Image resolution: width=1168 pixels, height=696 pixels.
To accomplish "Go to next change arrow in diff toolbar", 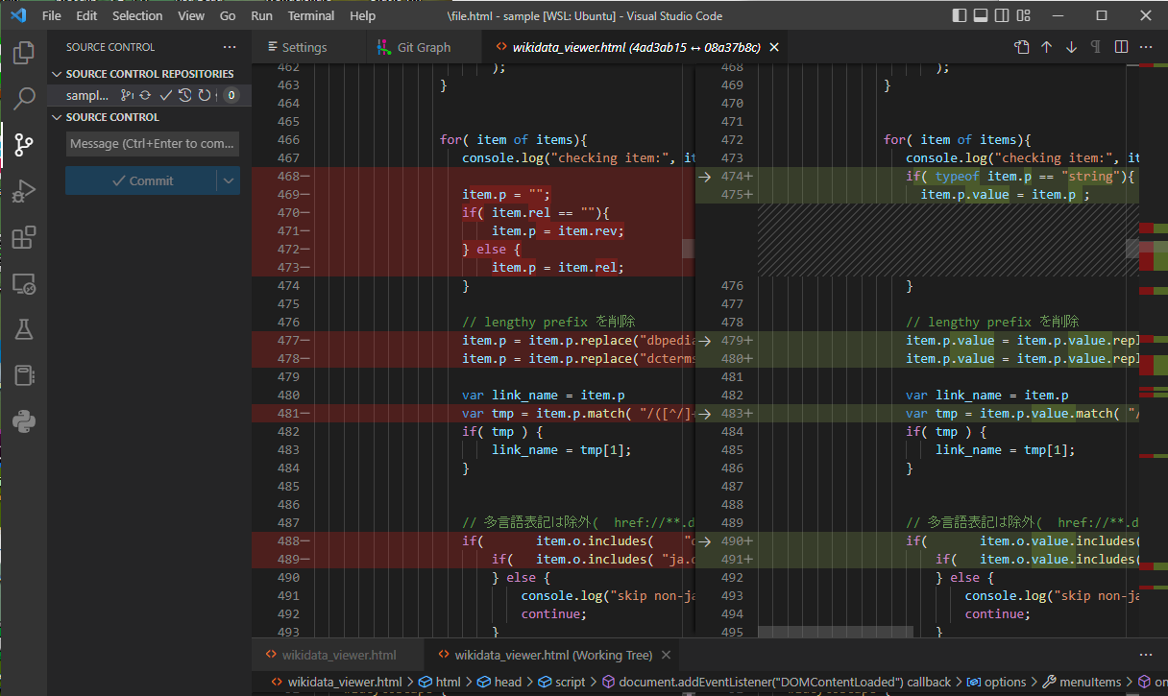I will click(x=1071, y=47).
